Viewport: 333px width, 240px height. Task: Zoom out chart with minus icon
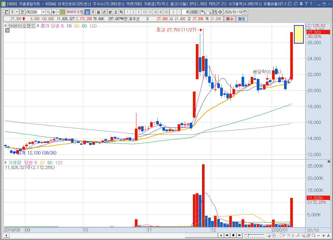[318, 236]
